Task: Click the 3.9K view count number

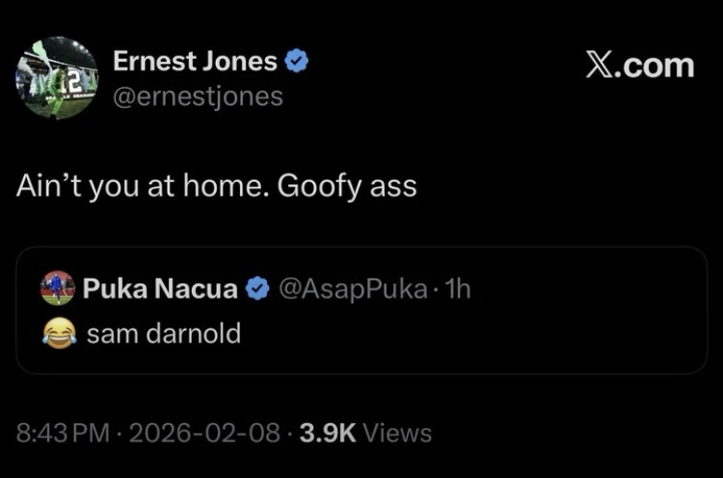Action: pos(326,433)
